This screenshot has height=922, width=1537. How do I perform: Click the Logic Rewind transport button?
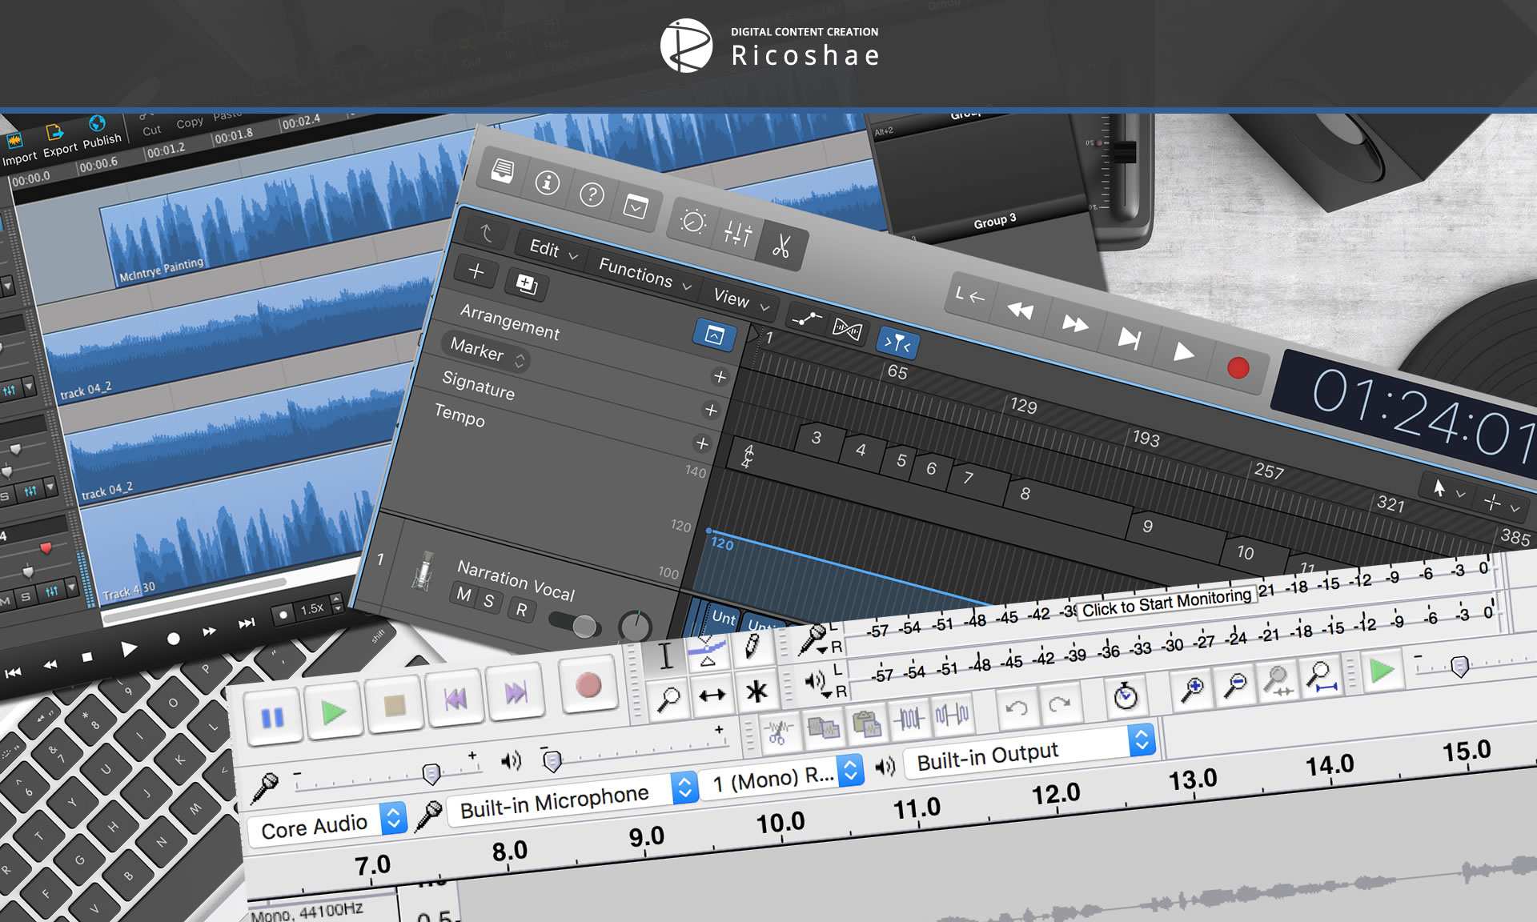pyautogui.click(x=1020, y=310)
